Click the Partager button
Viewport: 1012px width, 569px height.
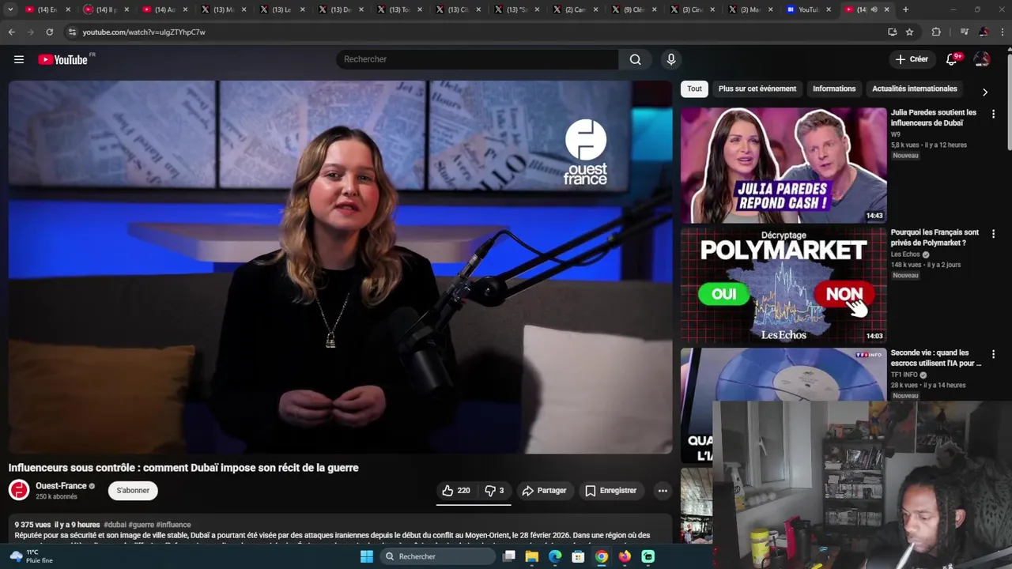pyautogui.click(x=544, y=491)
